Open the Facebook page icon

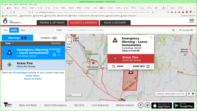pos(141,105)
